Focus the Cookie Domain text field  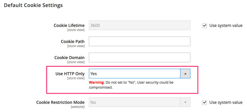tap(140, 58)
